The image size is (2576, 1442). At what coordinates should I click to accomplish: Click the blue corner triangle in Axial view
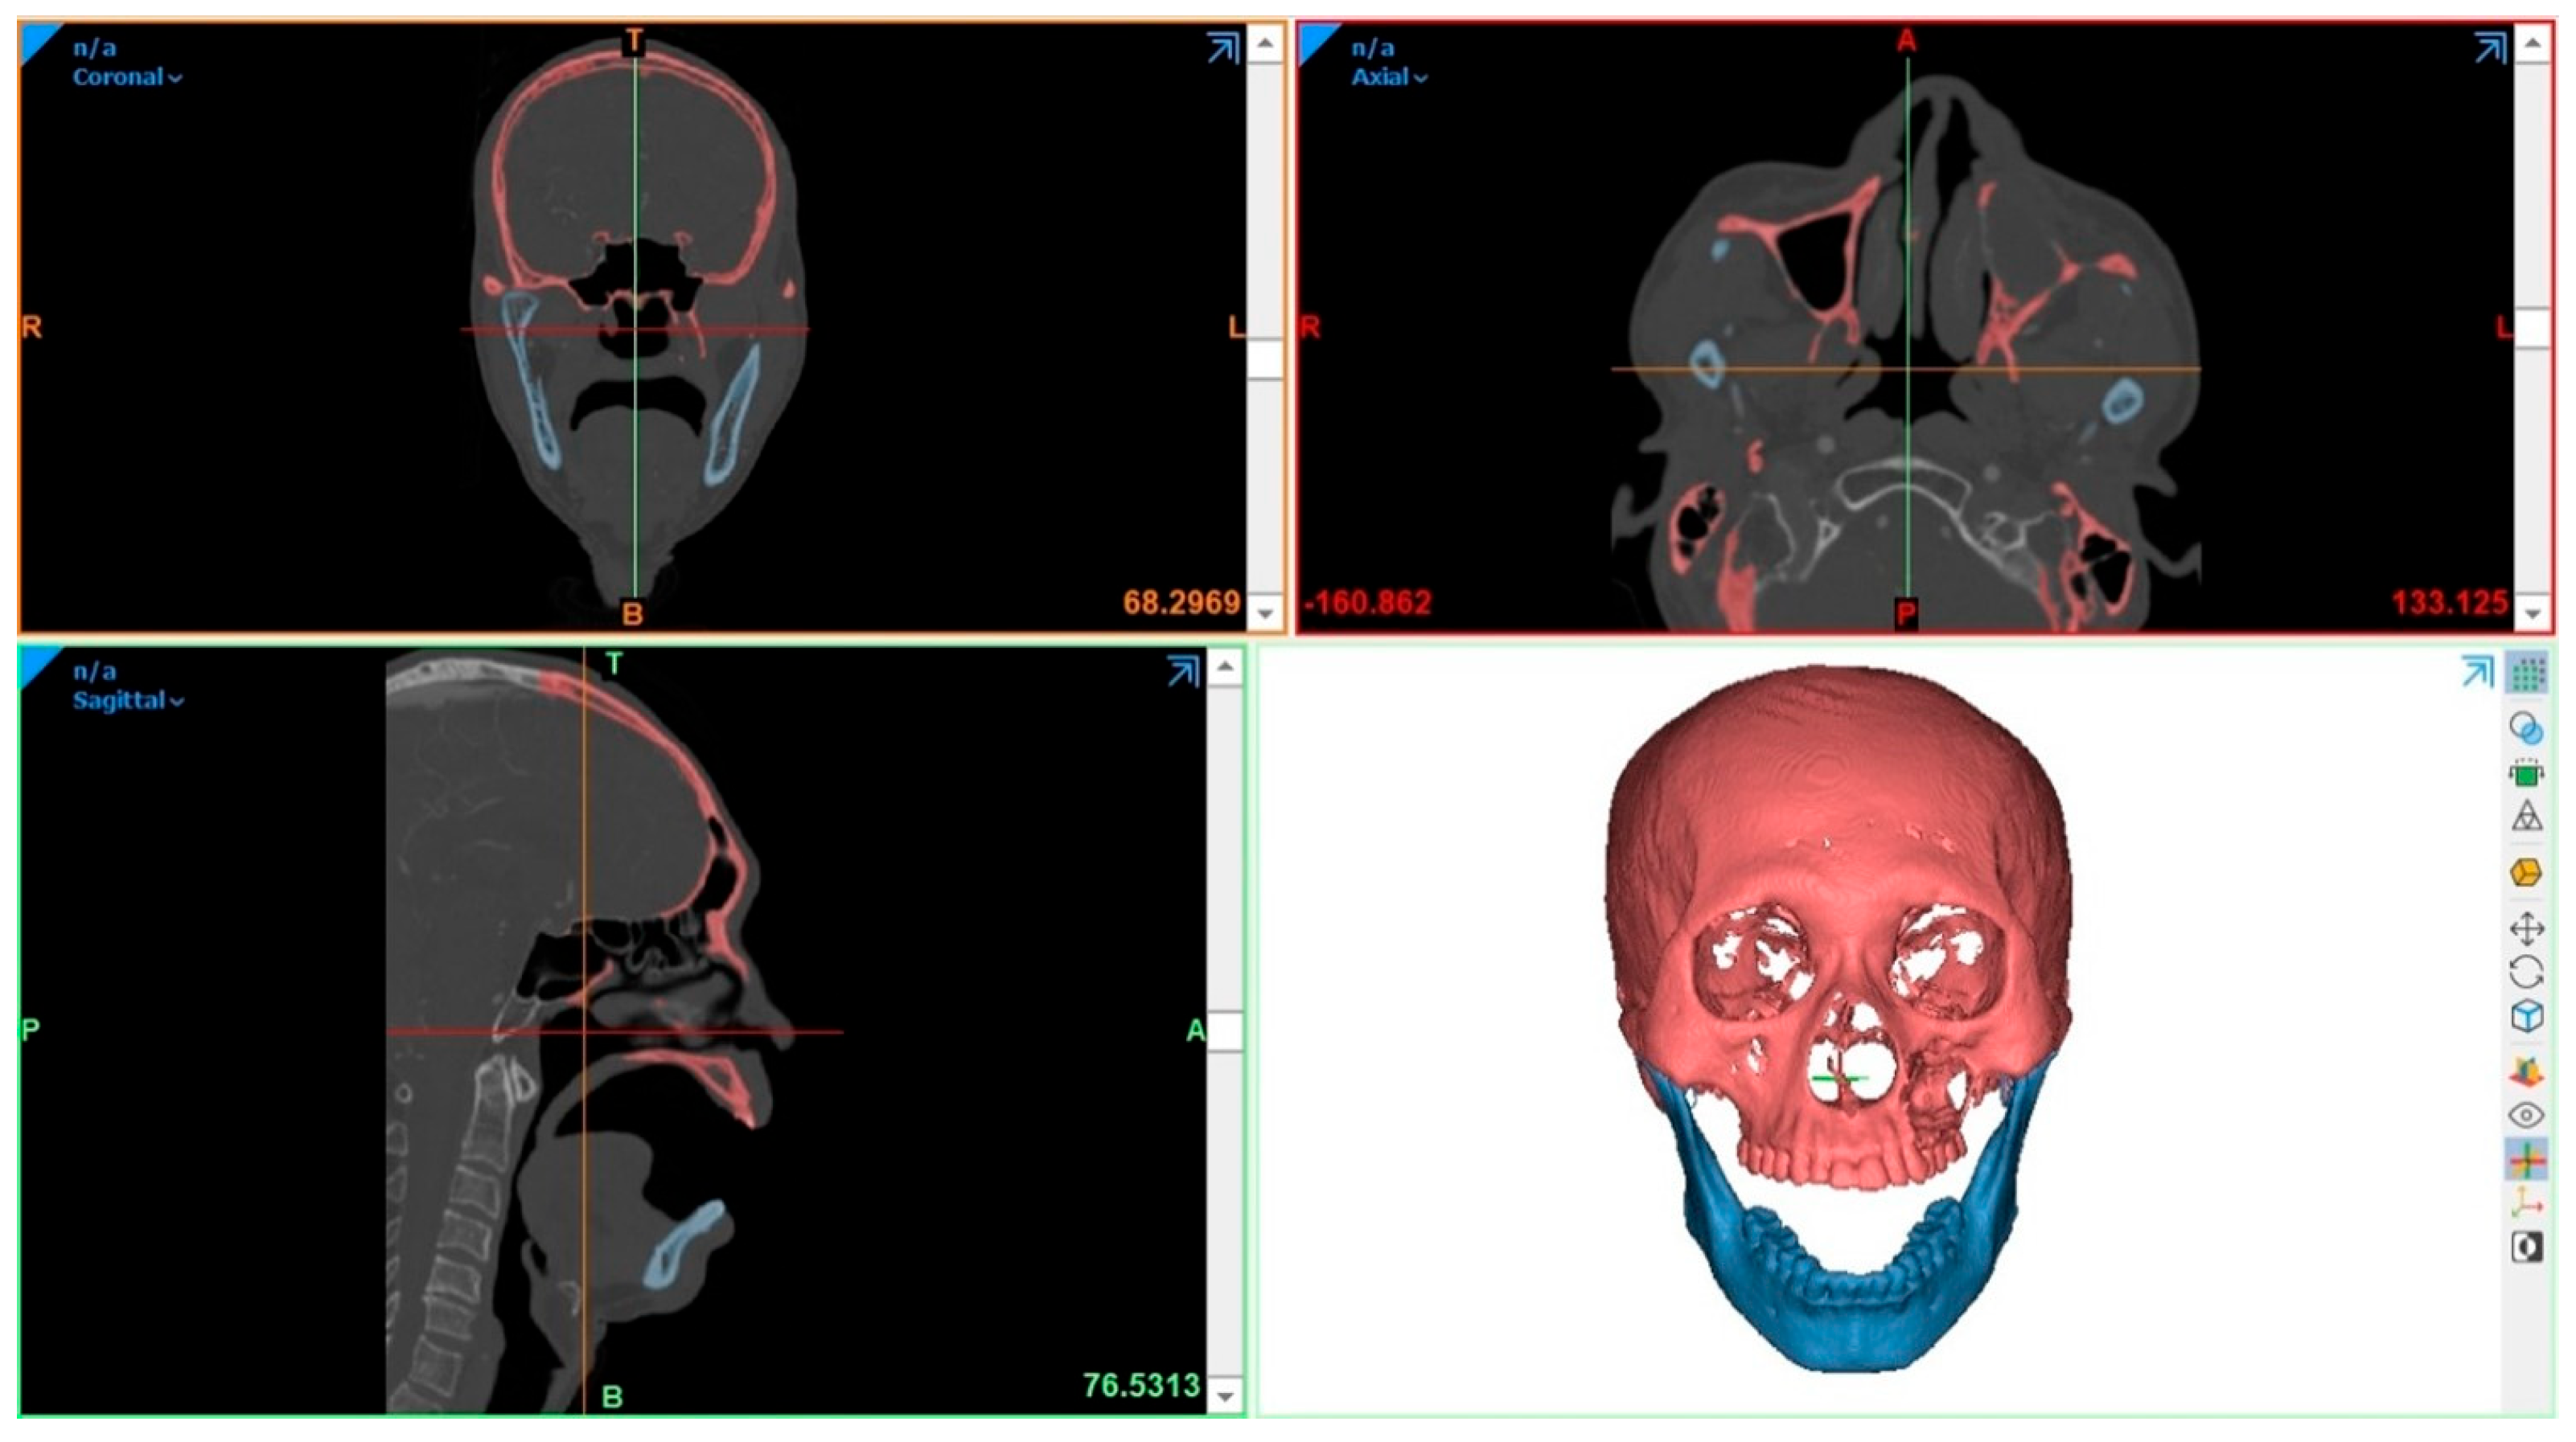1316,40
